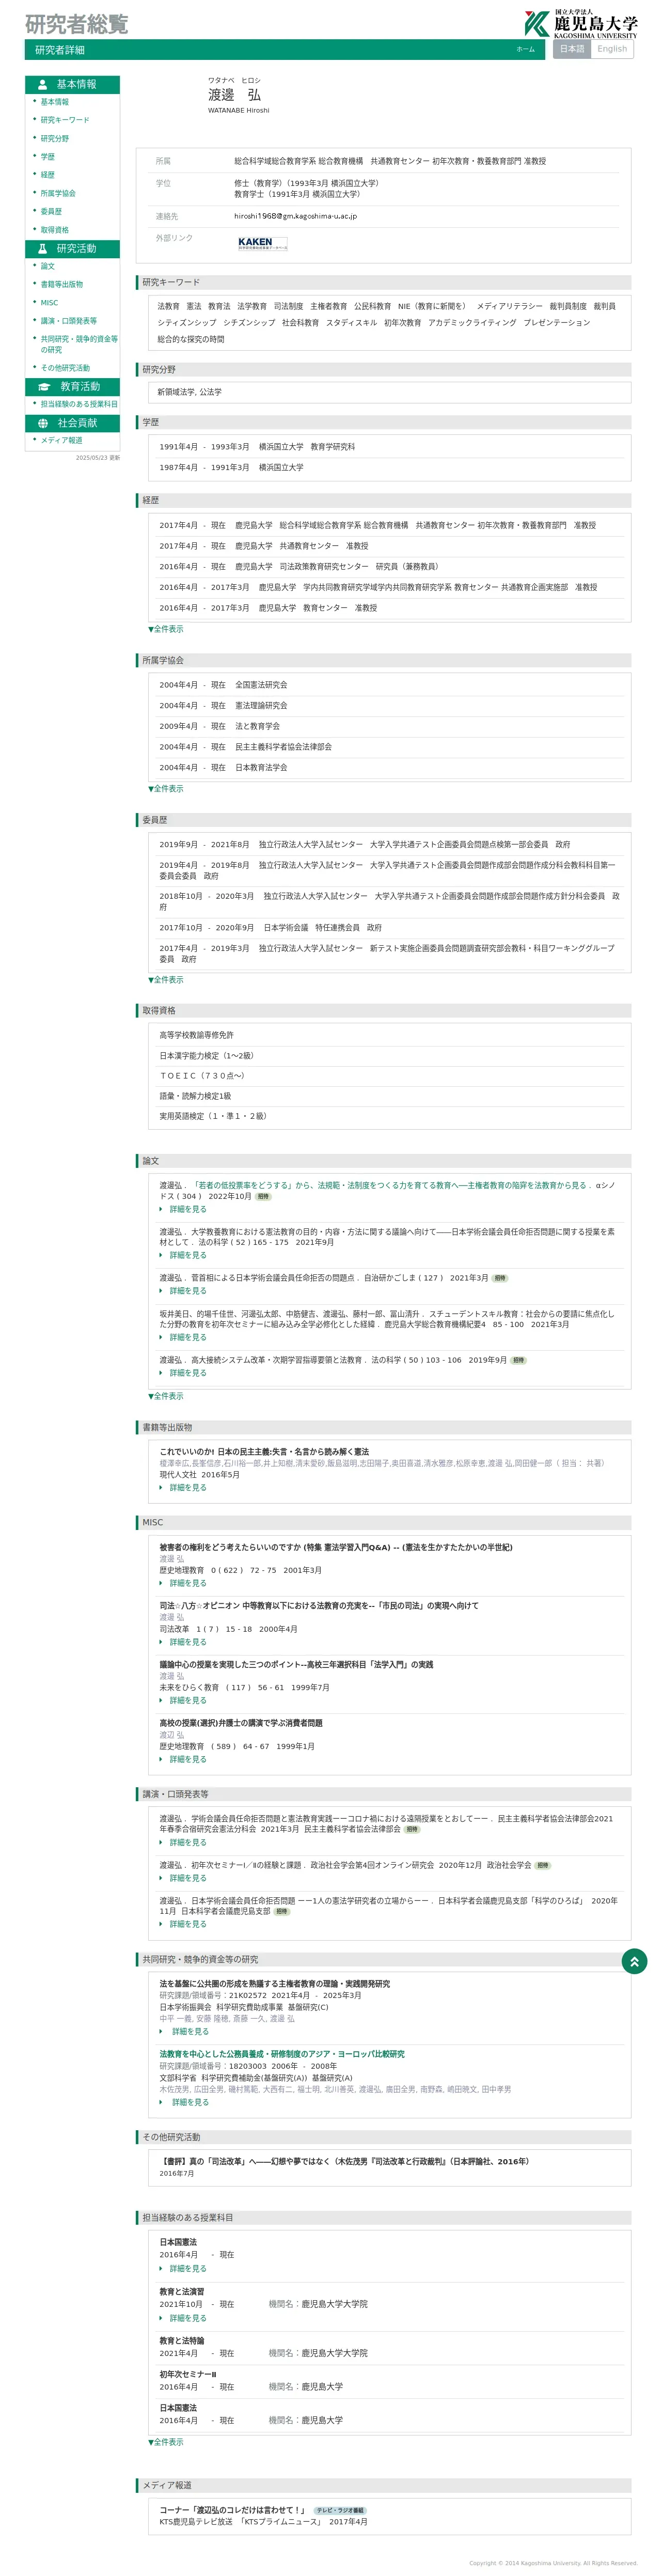
Task: Click the テレビ・ラジオ番組 tag in メディア報道
Action: coord(341,2510)
